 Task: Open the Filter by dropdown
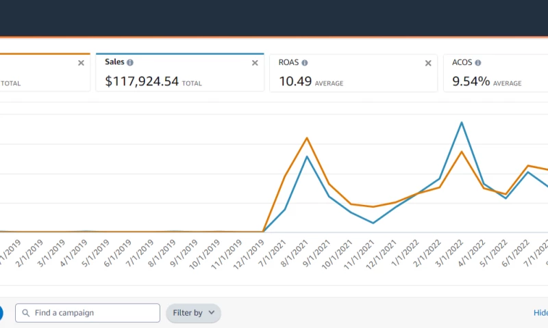click(x=193, y=313)
